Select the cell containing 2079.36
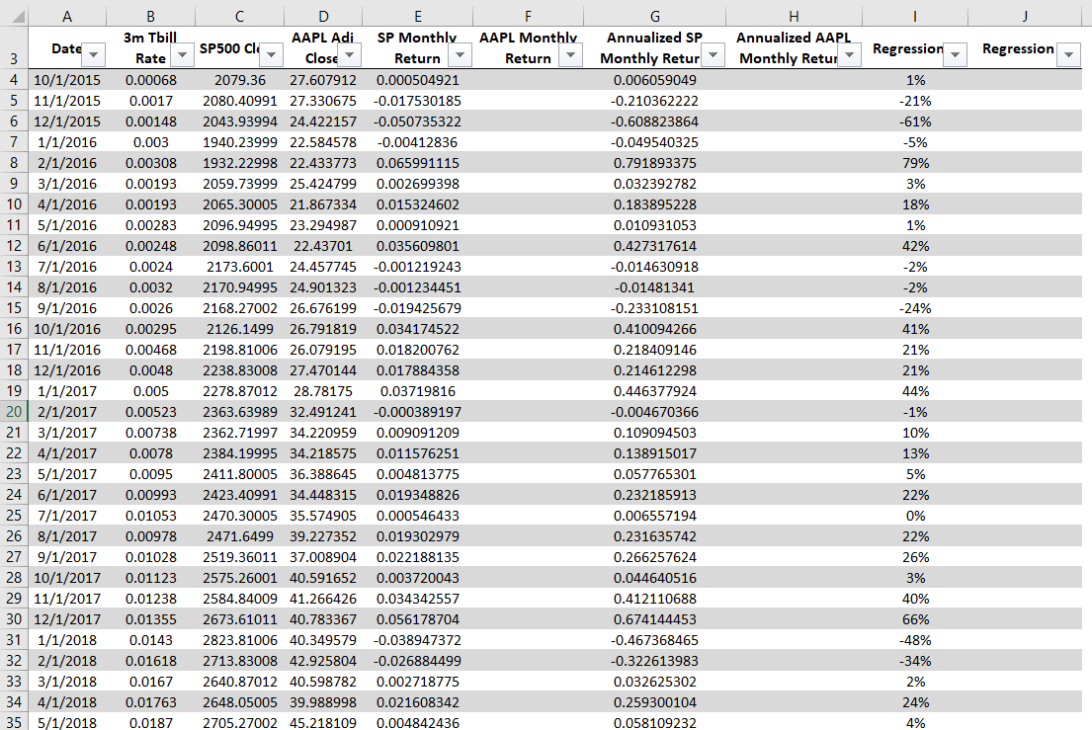Viewport: 1092px width, 730px height. click(x=239, y=80)
